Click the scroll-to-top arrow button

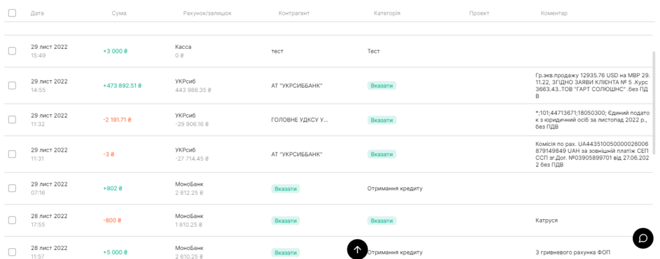click(357, 249)
